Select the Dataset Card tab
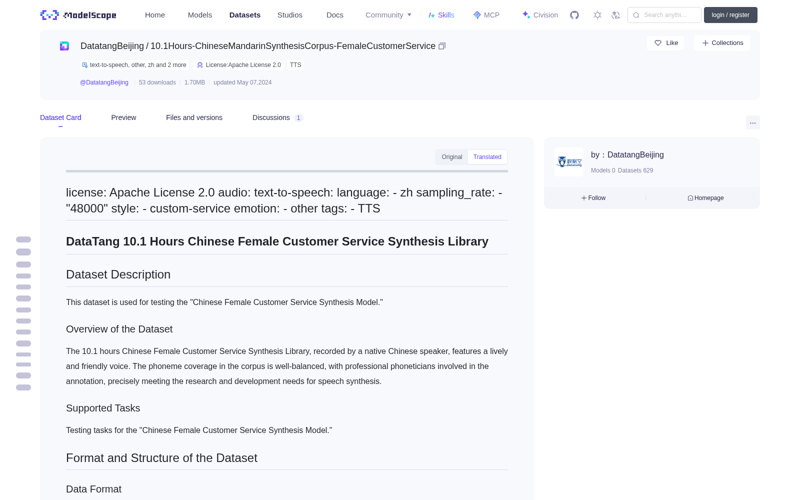The image size is (800, 500). [x=60, y=117]
